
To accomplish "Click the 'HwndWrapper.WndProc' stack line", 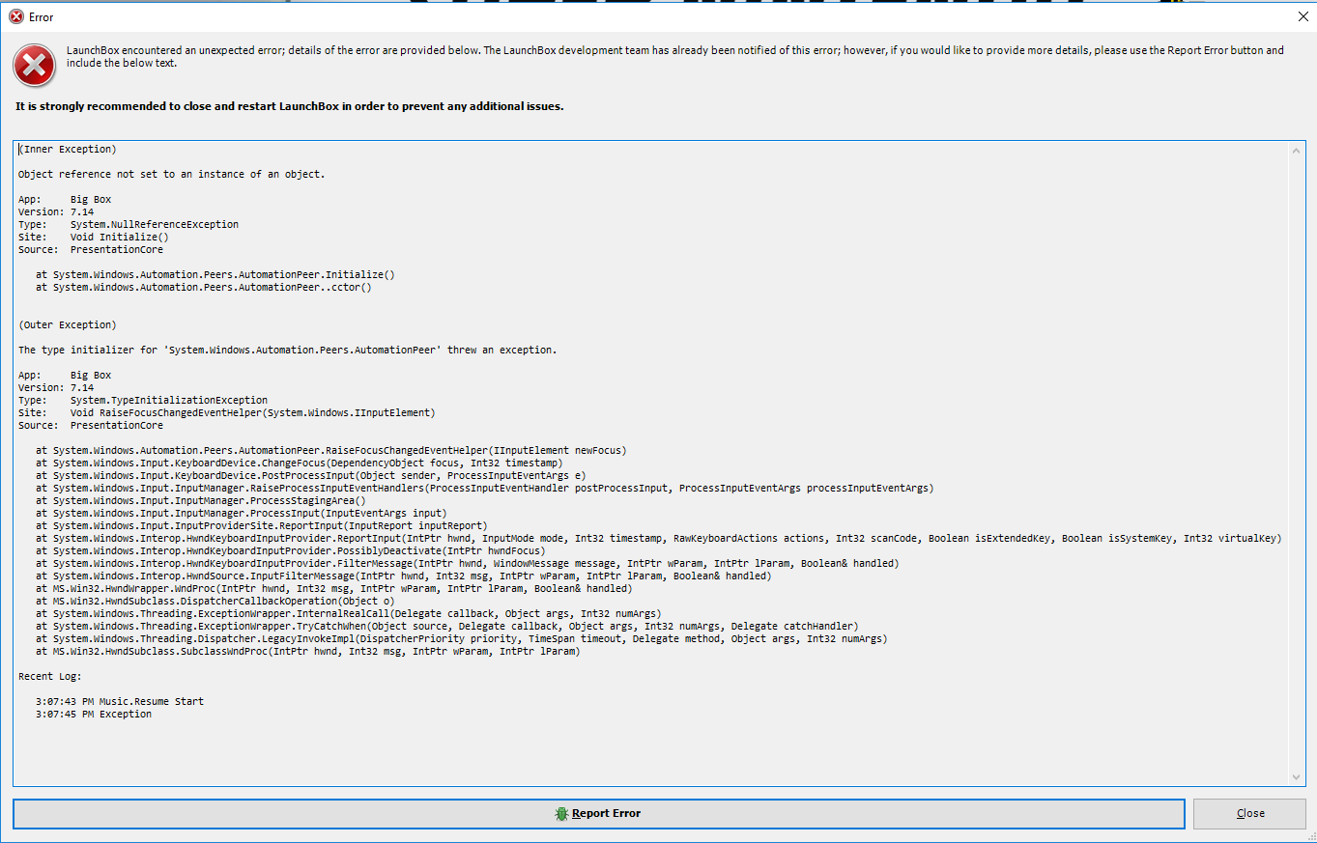I will 334,588.
